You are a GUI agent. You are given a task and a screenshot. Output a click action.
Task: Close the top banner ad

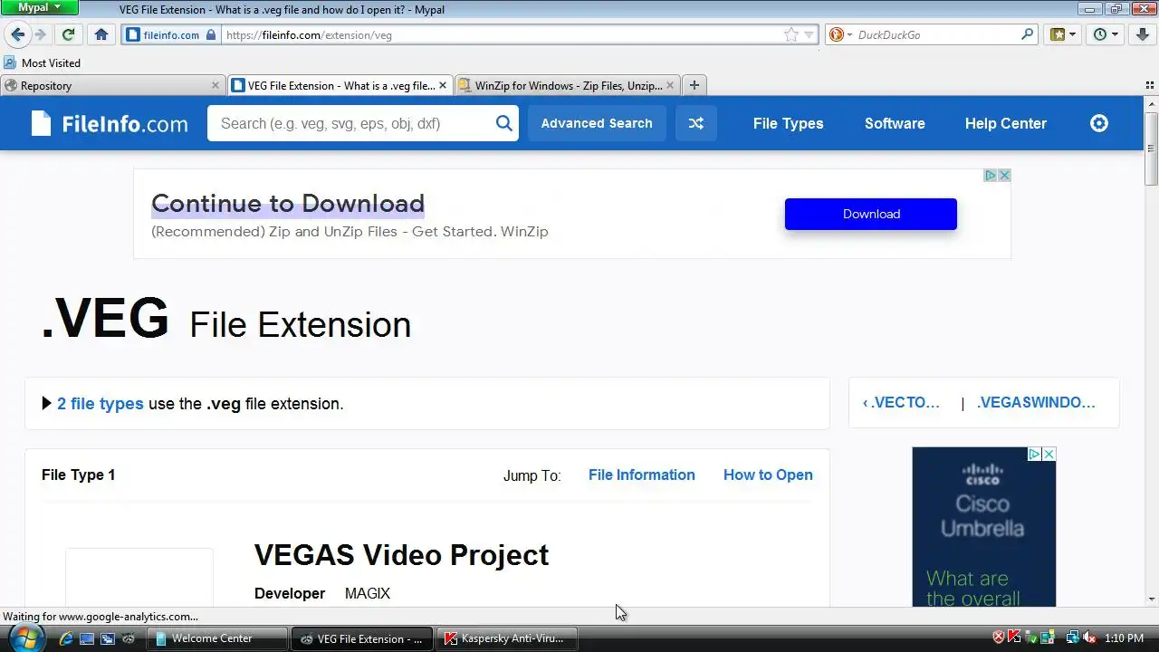click(x=1004, y=176)
